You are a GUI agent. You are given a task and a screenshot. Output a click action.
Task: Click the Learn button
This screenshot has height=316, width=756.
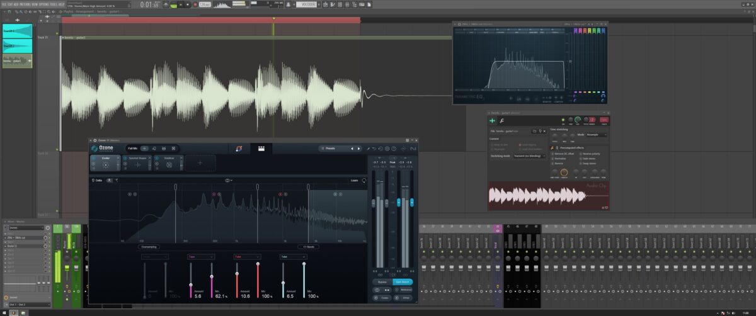pyautogui.click(x=355, y=180)
